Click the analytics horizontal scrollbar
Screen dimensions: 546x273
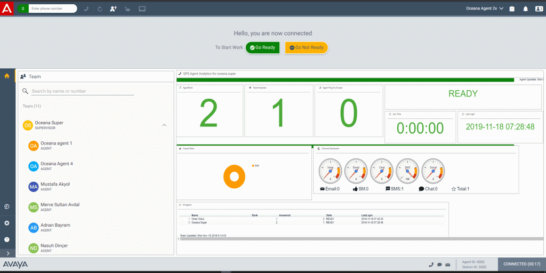coord(360,239)
